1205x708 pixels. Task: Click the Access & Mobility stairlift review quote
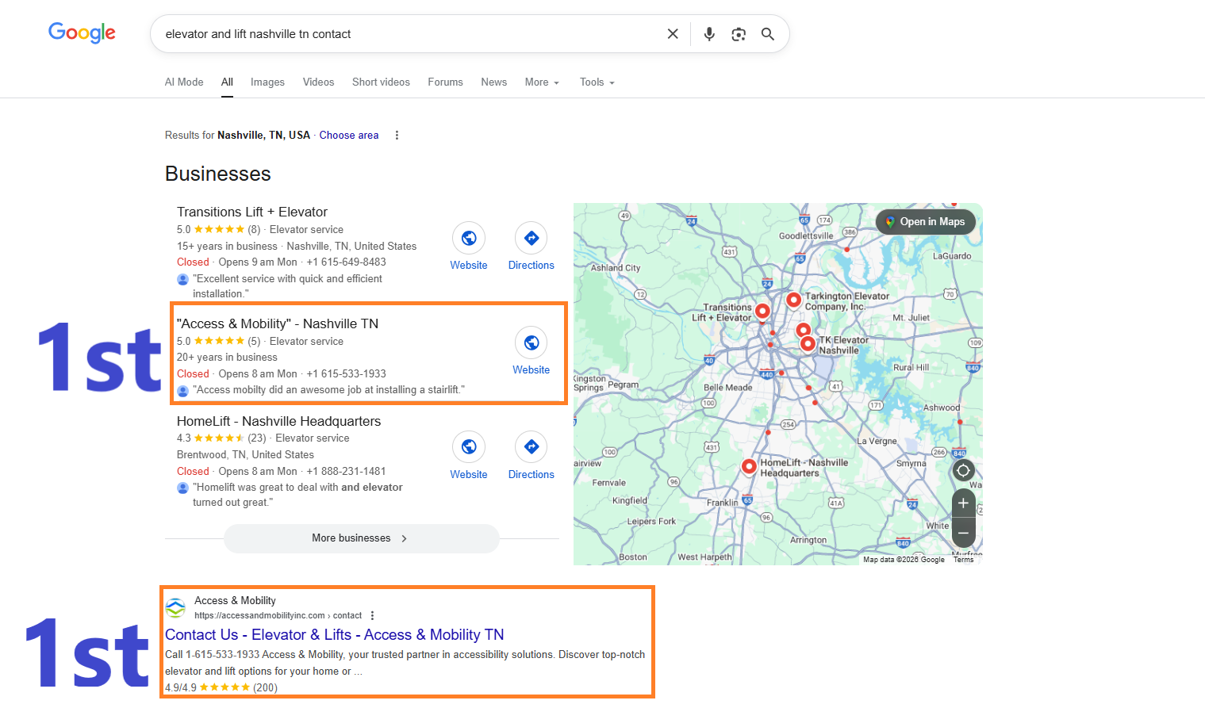pos(329,390)
